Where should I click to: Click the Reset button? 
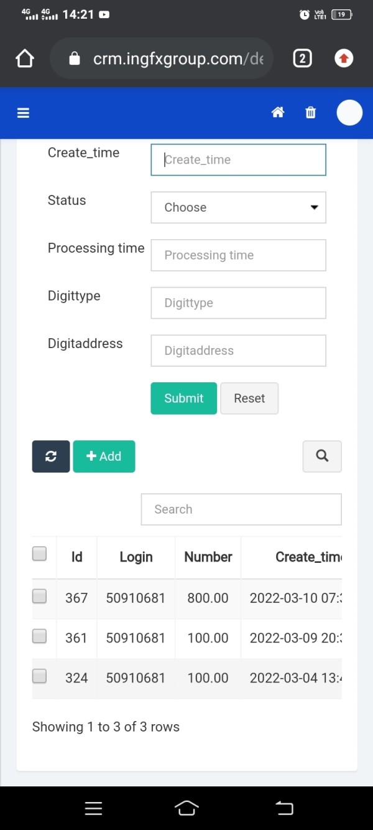pos(249,398)
